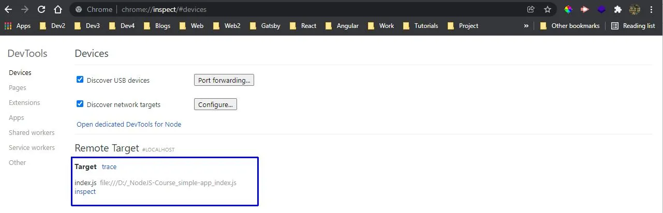Select Extensions in DevTools sidebar
Screen dimensions: 663x213
(24, 103)
